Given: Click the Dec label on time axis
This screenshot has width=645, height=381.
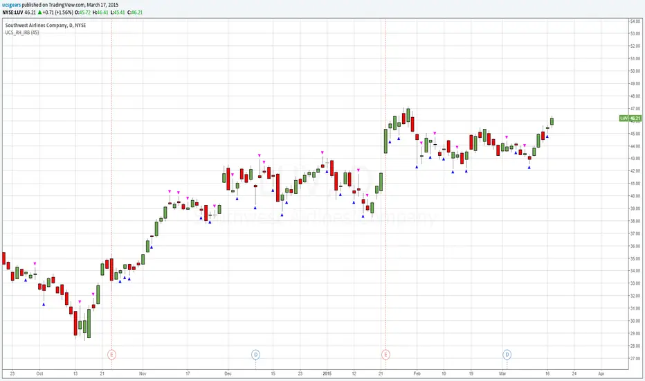Looking at the screenshot, I should 228,373.
